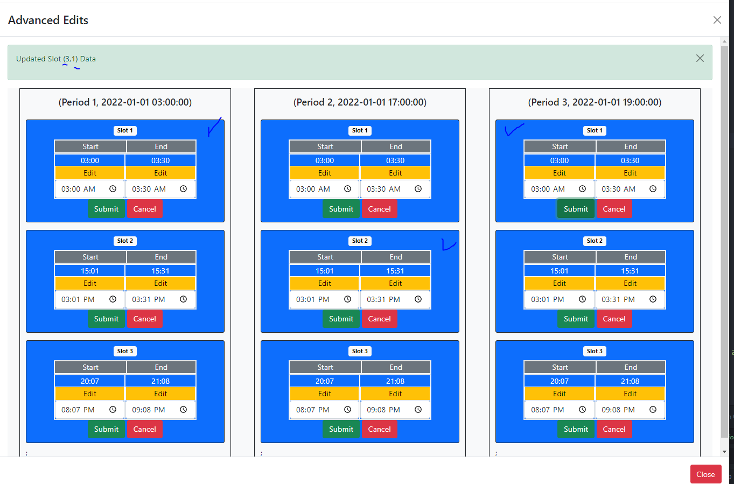Select the '(Period 1, 2022-01-01 03:00:00)' heading
The height and width of the screenshot is (484, 734).
125,102
